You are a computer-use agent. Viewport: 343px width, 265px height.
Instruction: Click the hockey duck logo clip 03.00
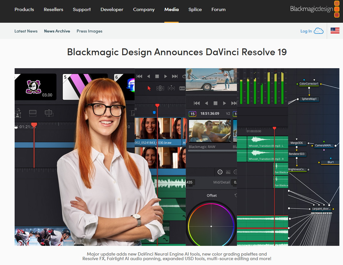coord(35,87)
